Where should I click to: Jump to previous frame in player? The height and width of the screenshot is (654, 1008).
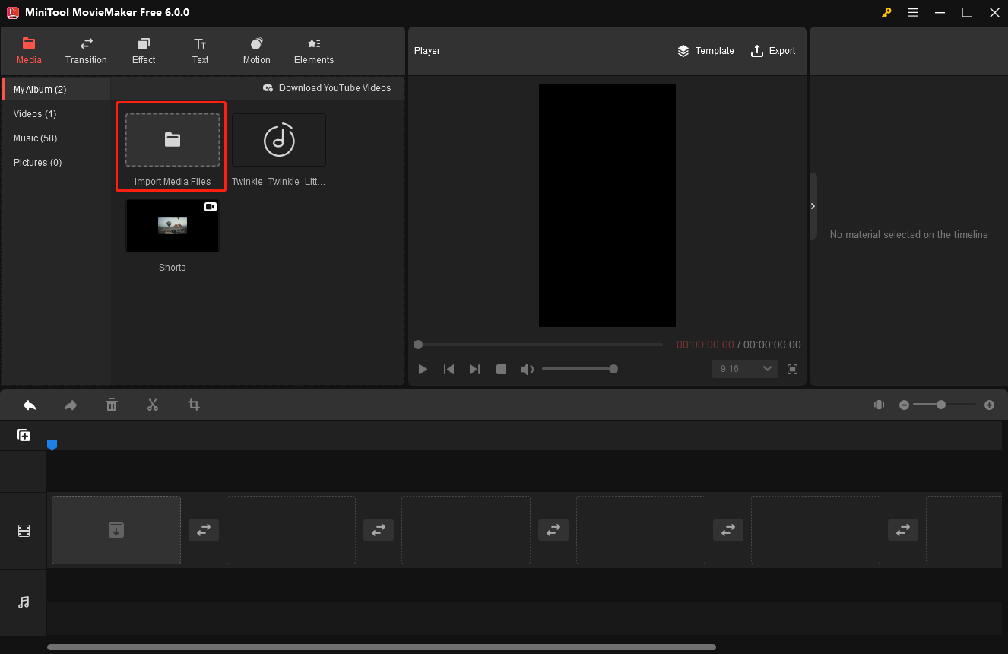click(449, 369)
